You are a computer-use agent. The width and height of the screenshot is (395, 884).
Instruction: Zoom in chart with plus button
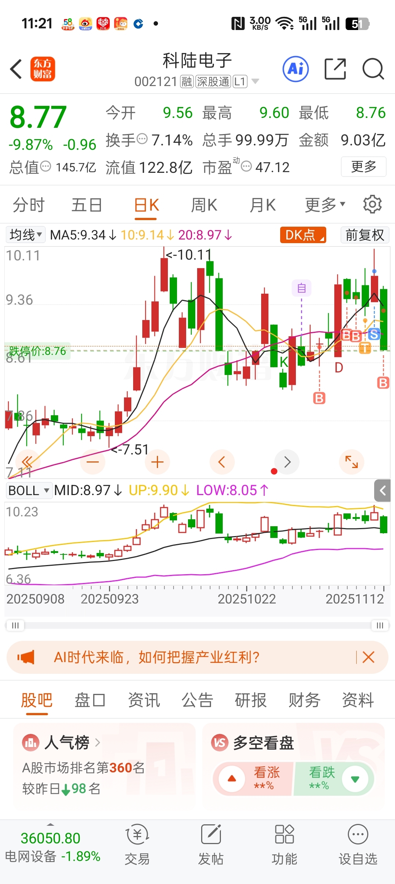pyautogui.click(x=157, y=462)
